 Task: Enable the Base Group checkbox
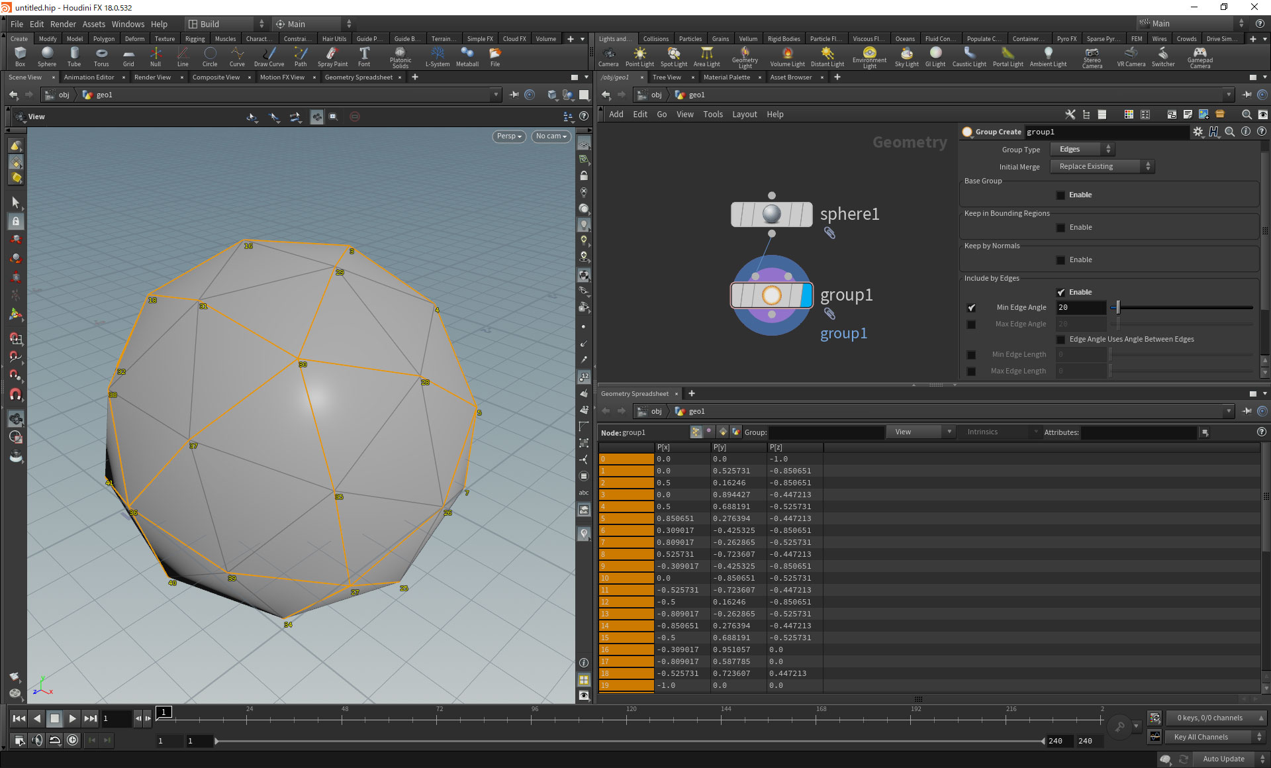[x=1060, y=195]
